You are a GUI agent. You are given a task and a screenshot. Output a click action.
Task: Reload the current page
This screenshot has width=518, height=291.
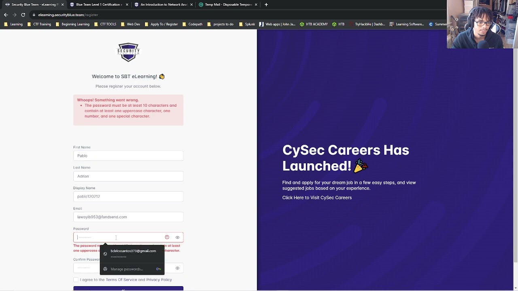pyautogui.click(x=23, y=15)
